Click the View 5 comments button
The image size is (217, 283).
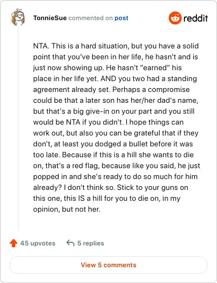tap(108, 265)
